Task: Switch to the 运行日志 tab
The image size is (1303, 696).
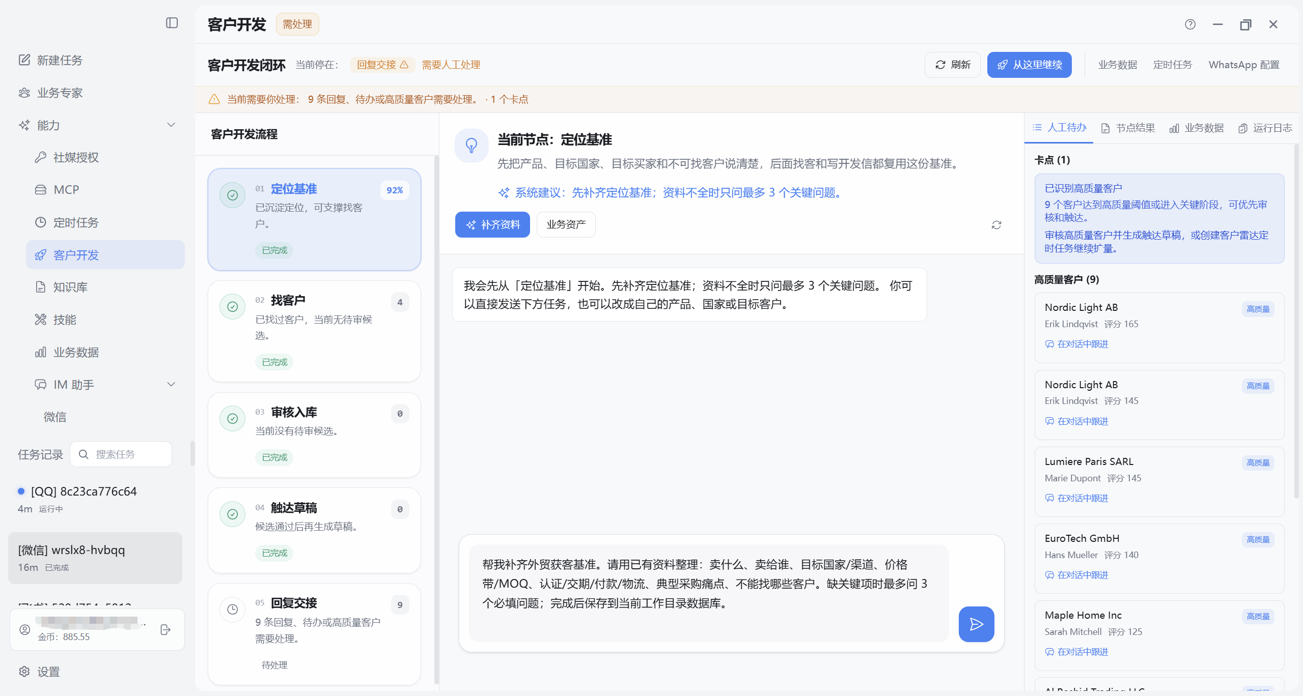Action: click(x=1265, y=128)
